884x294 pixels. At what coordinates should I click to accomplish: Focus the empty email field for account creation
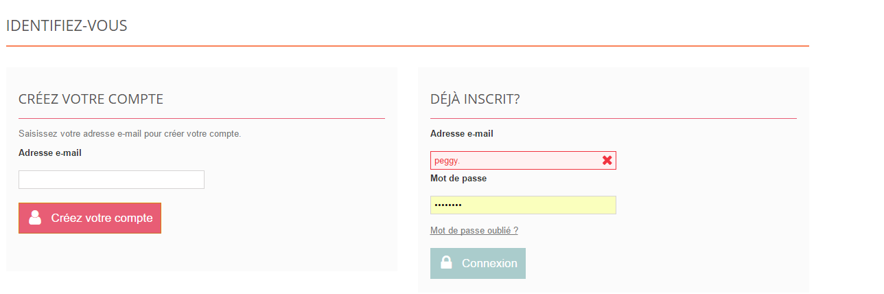[111, 179]
